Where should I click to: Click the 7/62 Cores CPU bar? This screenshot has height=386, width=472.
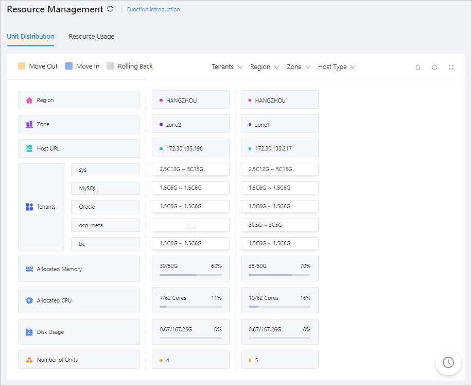pyautogui.click(x=190, y=307)
